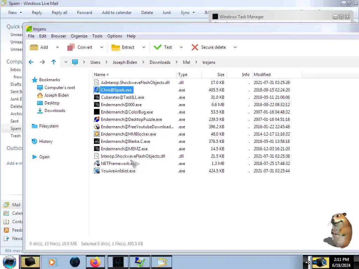Click the Bookmarks star icon
Image resolution: width=359 pixels, height=269 pixels.
[35, 80]
